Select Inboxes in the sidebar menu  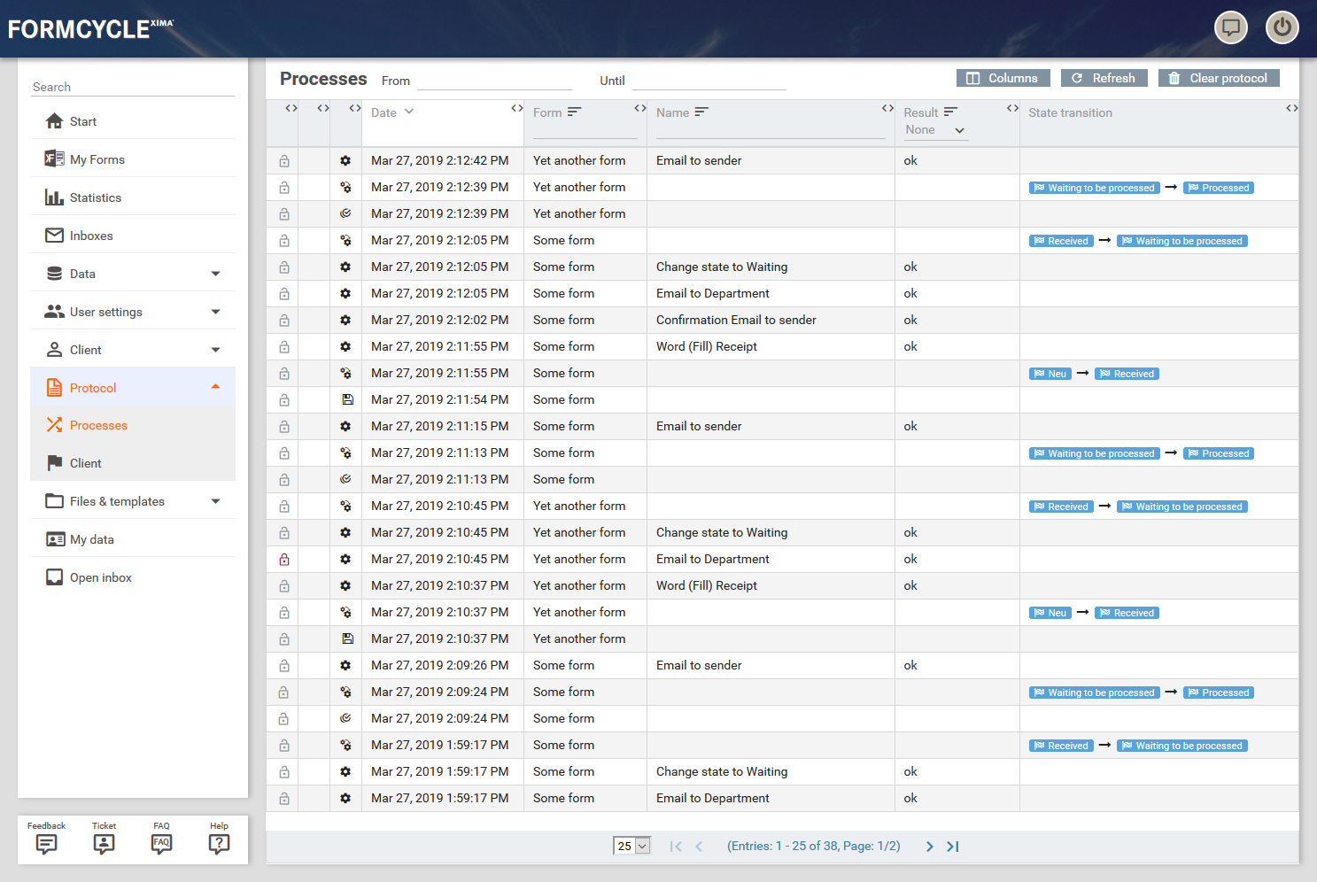point(91,236)
